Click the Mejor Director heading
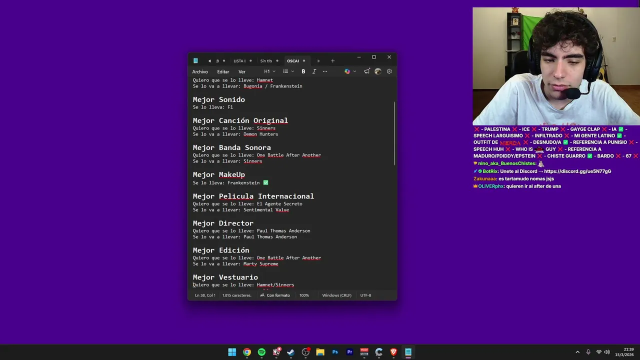The width and height of the screenshot is (640, 360). 223,223
